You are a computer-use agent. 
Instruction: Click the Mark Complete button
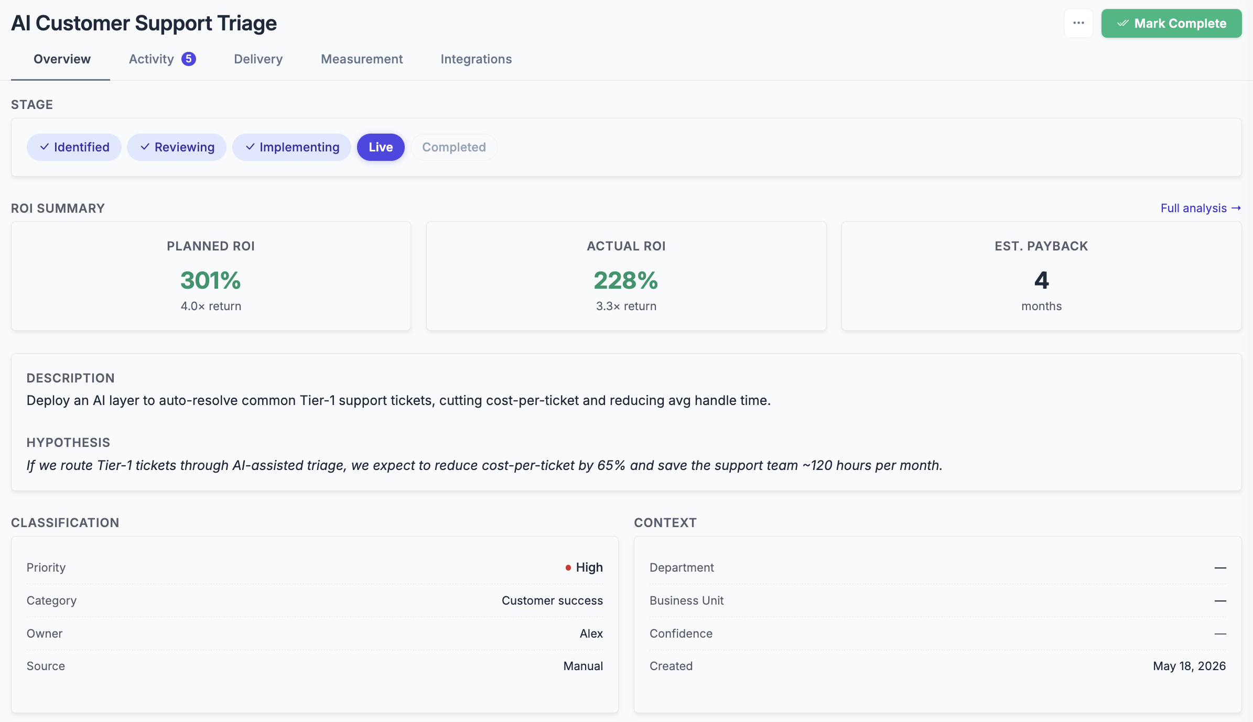[1171, 23]
